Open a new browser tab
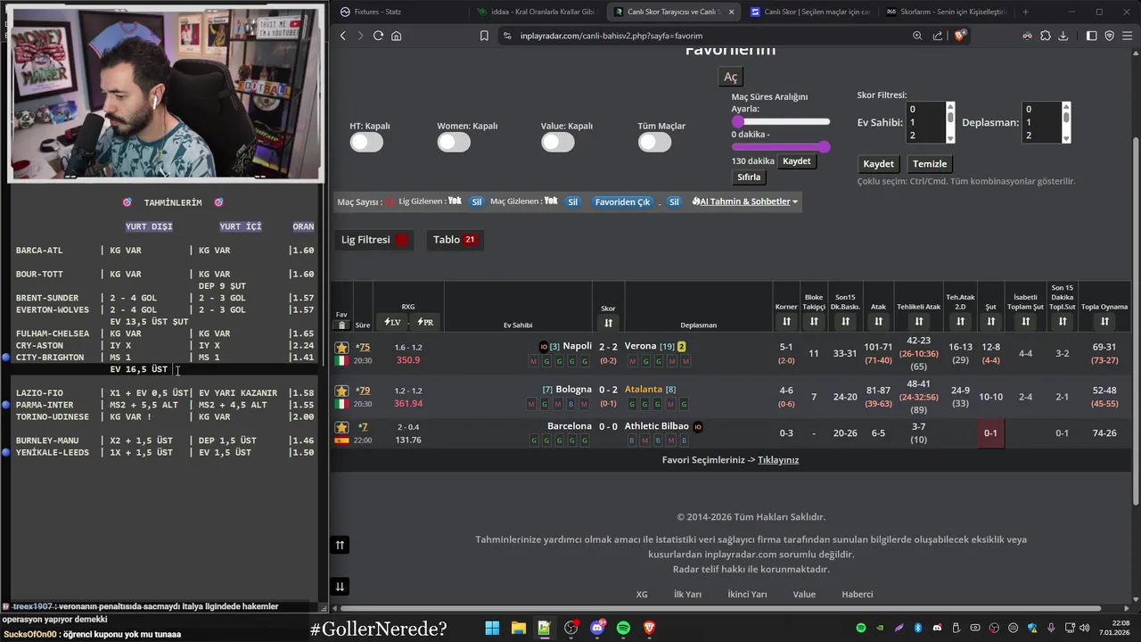The height and width of the screenshot is (642, 1141). coord(1025,12)
